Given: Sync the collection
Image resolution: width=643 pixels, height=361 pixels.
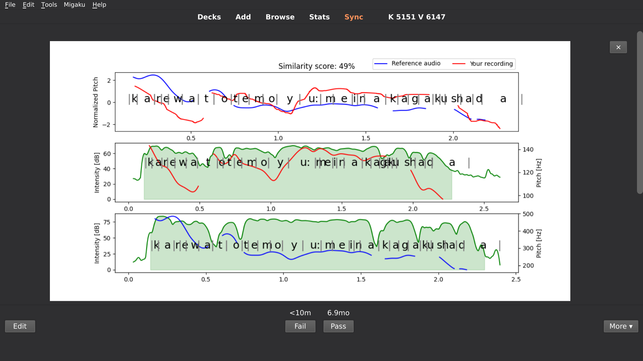Looking at the screenshot, I should pos(354,17).
